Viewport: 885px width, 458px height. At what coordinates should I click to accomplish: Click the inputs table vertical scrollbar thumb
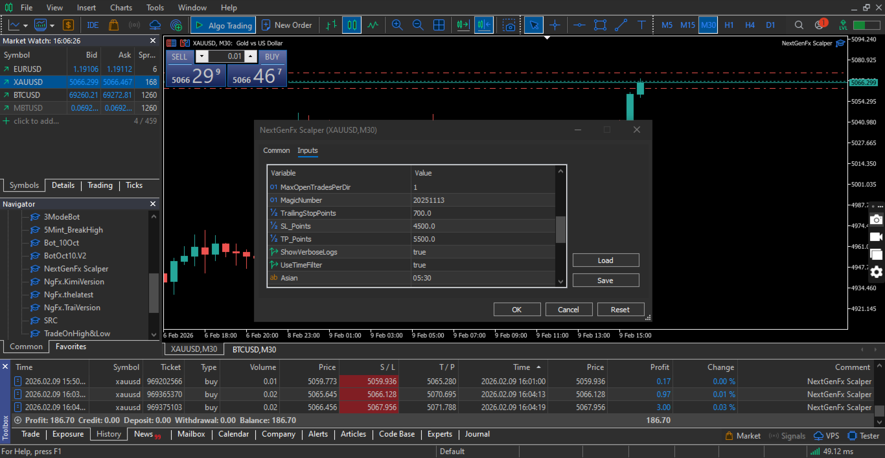tap(561, 229)
